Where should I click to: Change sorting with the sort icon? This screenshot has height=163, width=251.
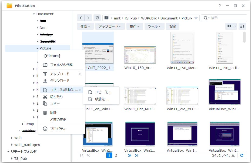click(x=242, y=26)
